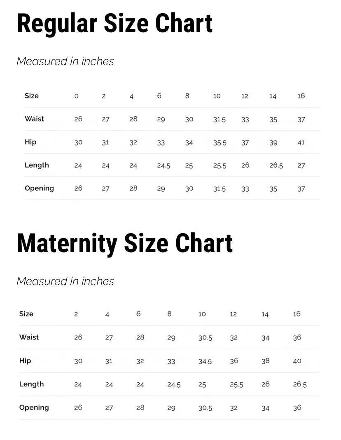This screenshot has width=341, height=440.
Task: Click the 40 hip value in maternity chart
Action: 297,361
